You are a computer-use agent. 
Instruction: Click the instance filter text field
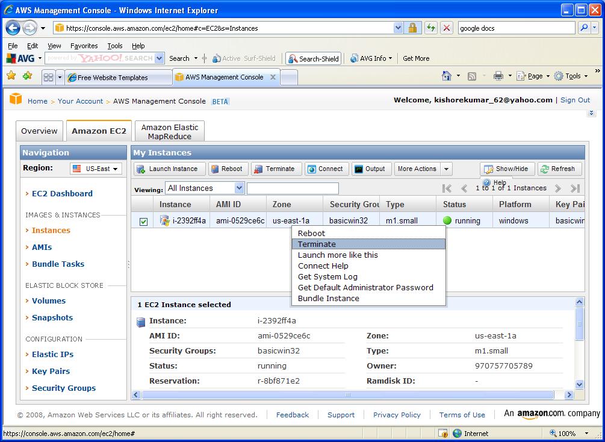(293, 188)
